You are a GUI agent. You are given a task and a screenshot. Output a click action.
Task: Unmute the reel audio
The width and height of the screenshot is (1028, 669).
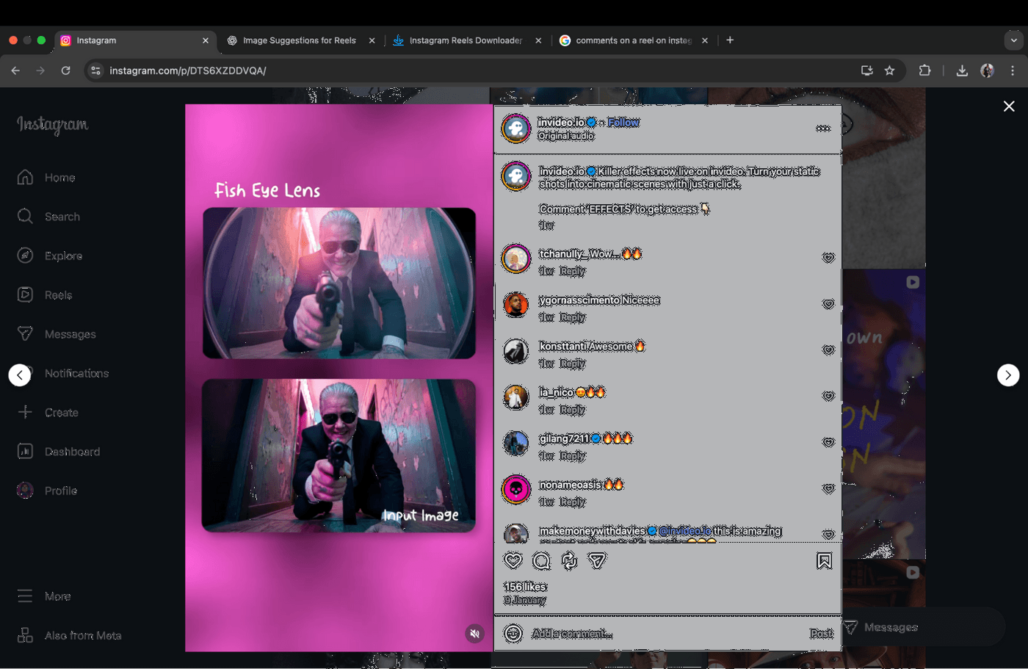click(475, 634)
